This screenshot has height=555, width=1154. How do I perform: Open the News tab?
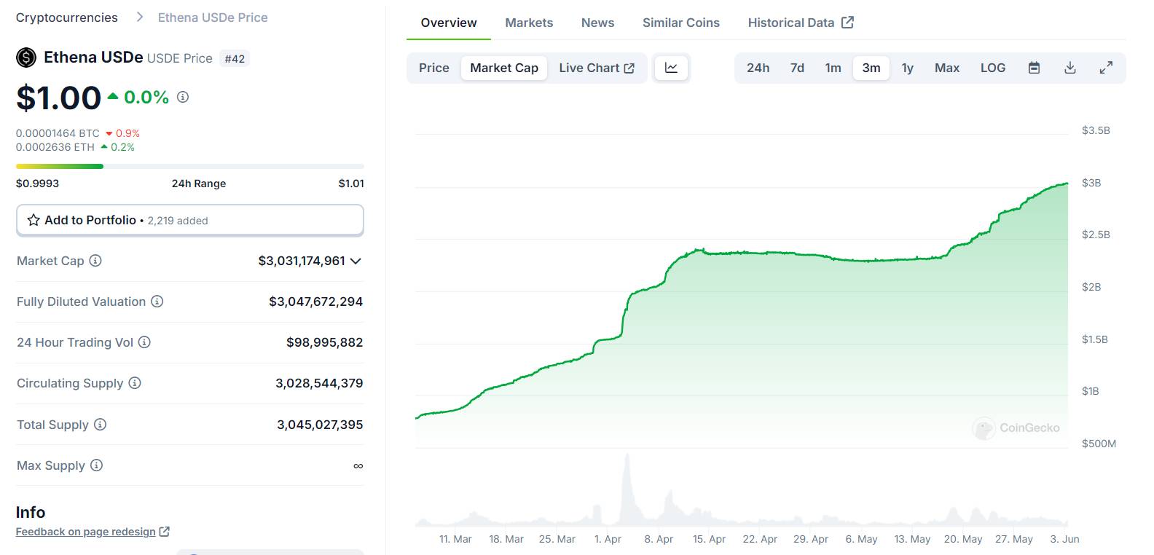(597, 23)
